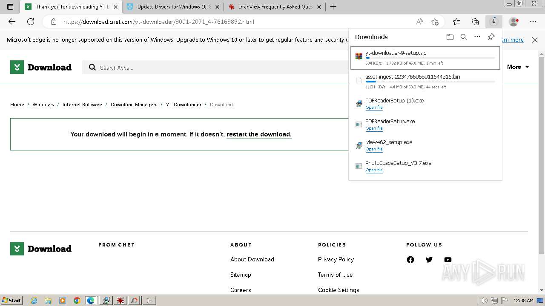The image size is (545, 306).
Task: Visit CNET YouTube channel icon
Action: coord(448,260)
